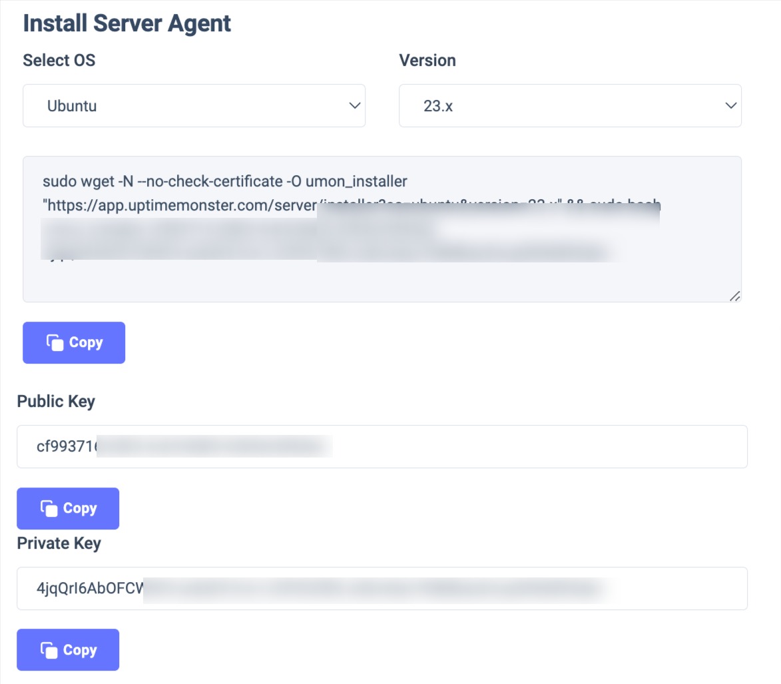781x684 pixels.
Task: Click the 'Select OS' label
Action: pyautogui.click(x=59, y=61)
